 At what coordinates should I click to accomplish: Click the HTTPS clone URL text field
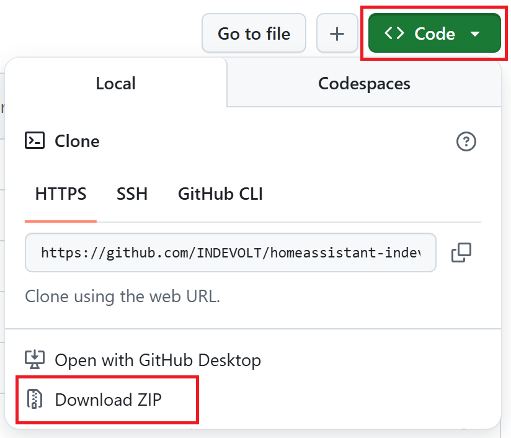230,253
